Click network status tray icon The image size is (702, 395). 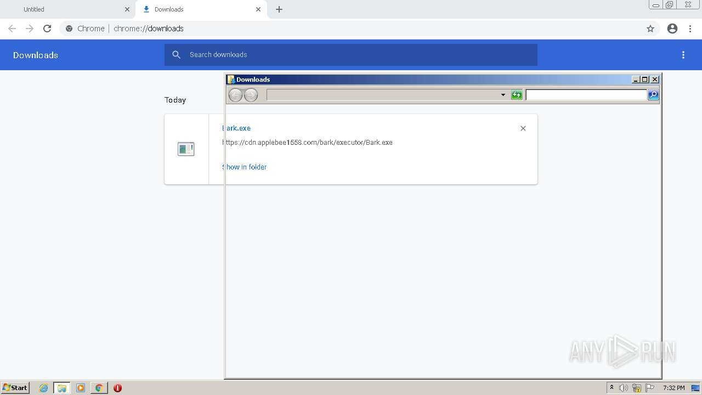[637, 388]
